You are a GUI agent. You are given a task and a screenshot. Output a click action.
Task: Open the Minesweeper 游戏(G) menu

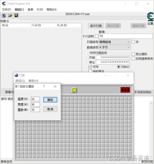(x=20, y=81)
